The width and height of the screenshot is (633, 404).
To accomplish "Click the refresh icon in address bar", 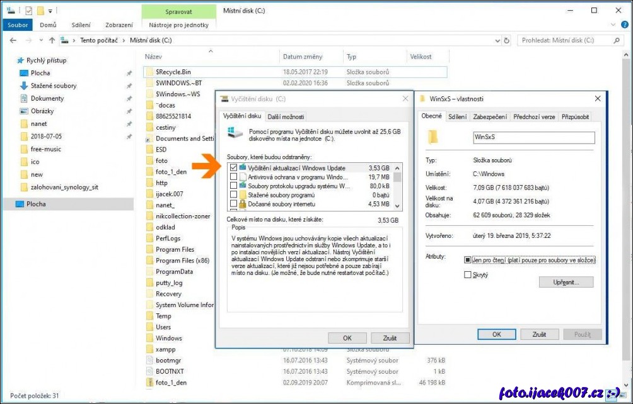I will point(506,40).
